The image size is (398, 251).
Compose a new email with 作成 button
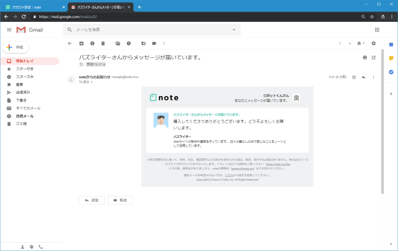point(15,47)
